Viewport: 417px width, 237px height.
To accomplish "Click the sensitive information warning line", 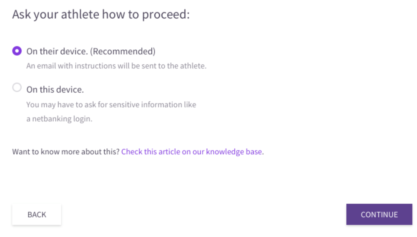I will [111, 105].
